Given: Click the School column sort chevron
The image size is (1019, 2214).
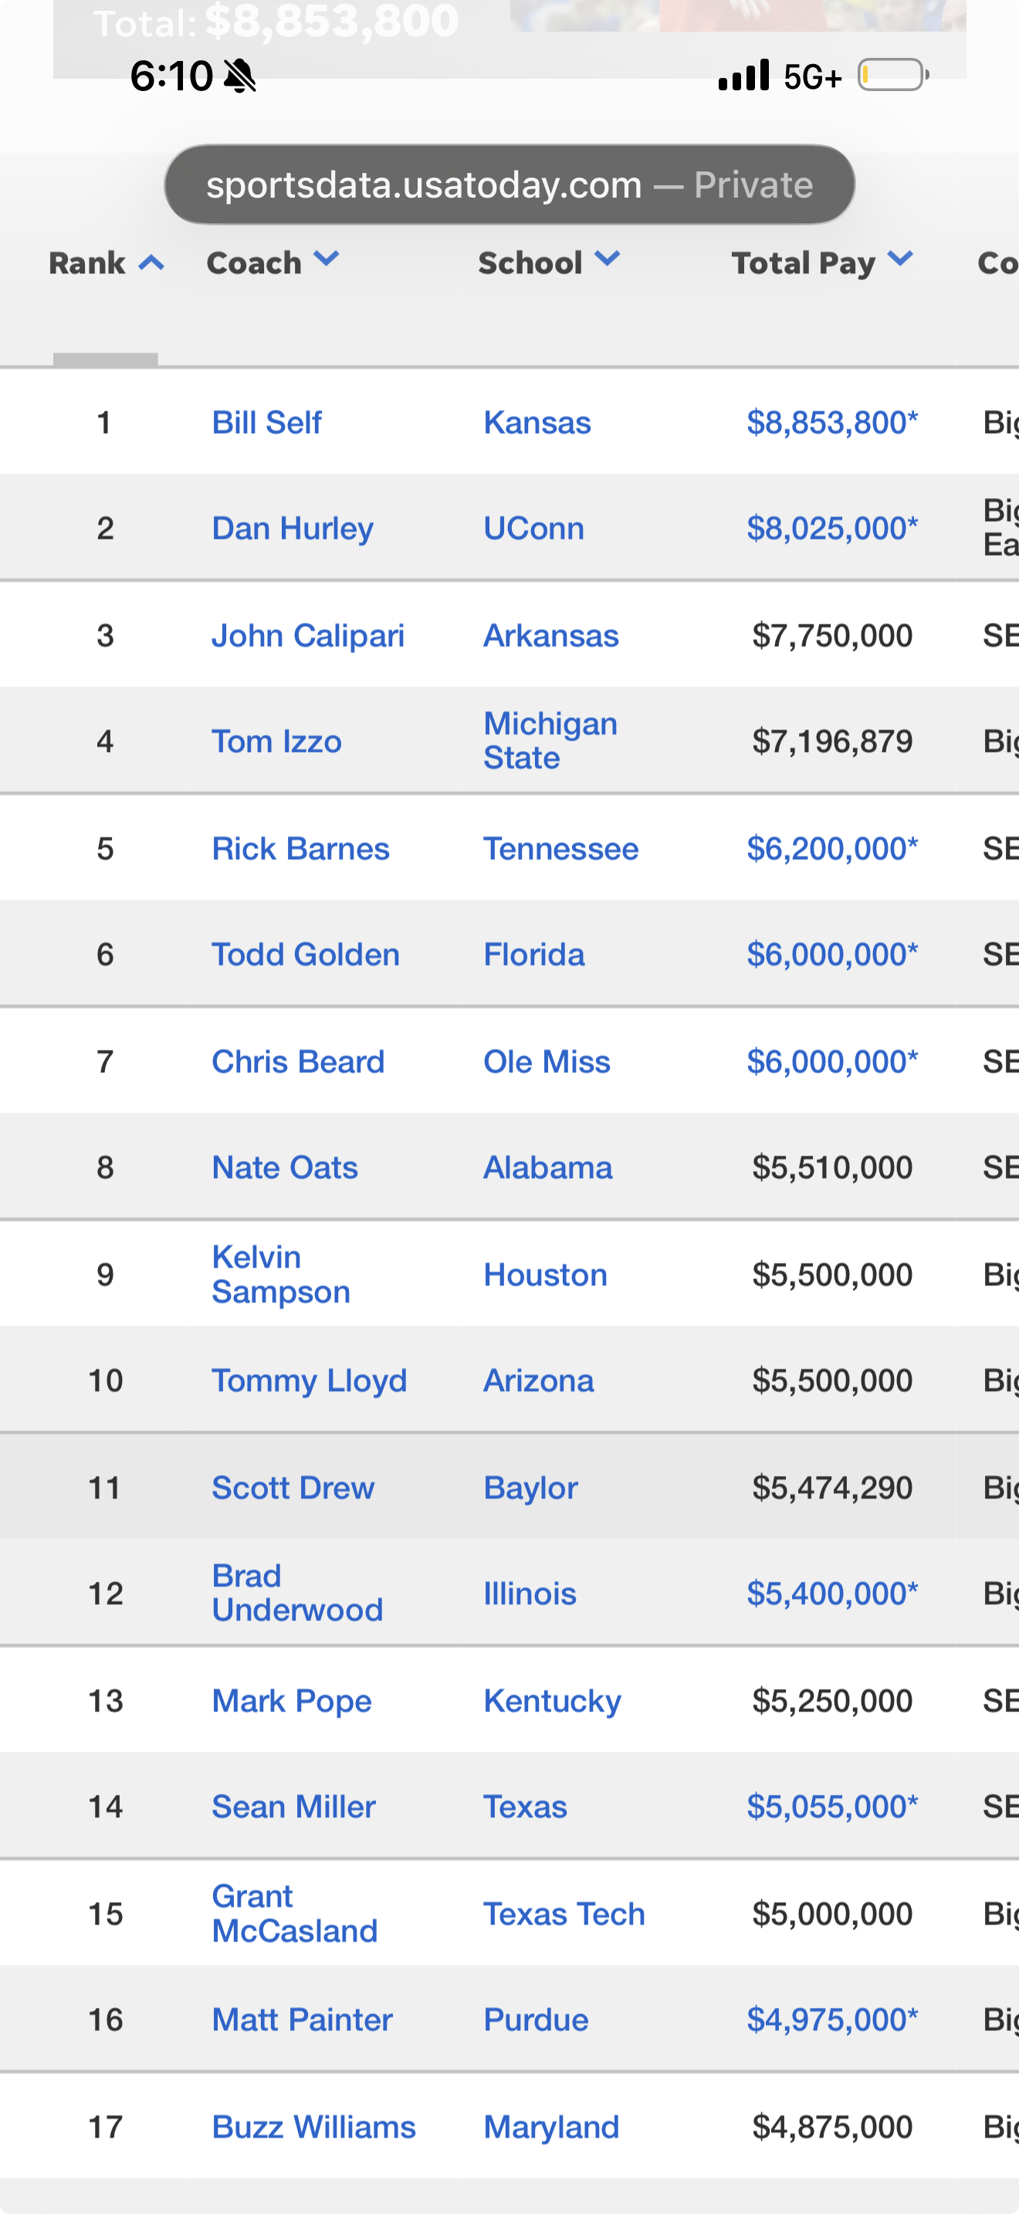Looking at the screenshot, I should click(x=607, y=259).
